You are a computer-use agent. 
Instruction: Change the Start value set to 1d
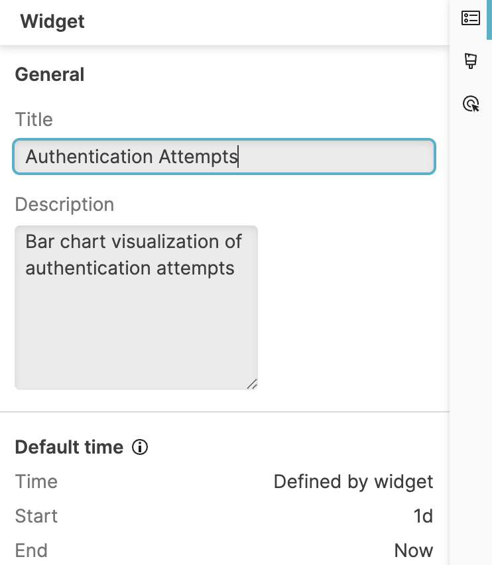424,516
